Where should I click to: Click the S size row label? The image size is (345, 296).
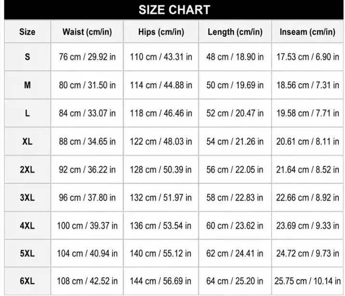[x=28, y=57]
